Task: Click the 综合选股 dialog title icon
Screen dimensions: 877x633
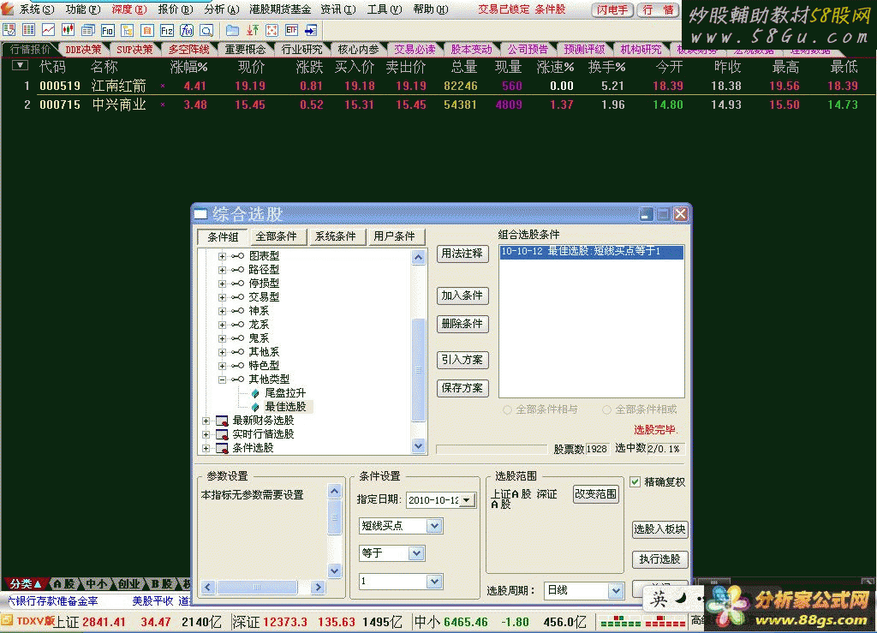Action: pyautogui.click(x=200, y=214)
